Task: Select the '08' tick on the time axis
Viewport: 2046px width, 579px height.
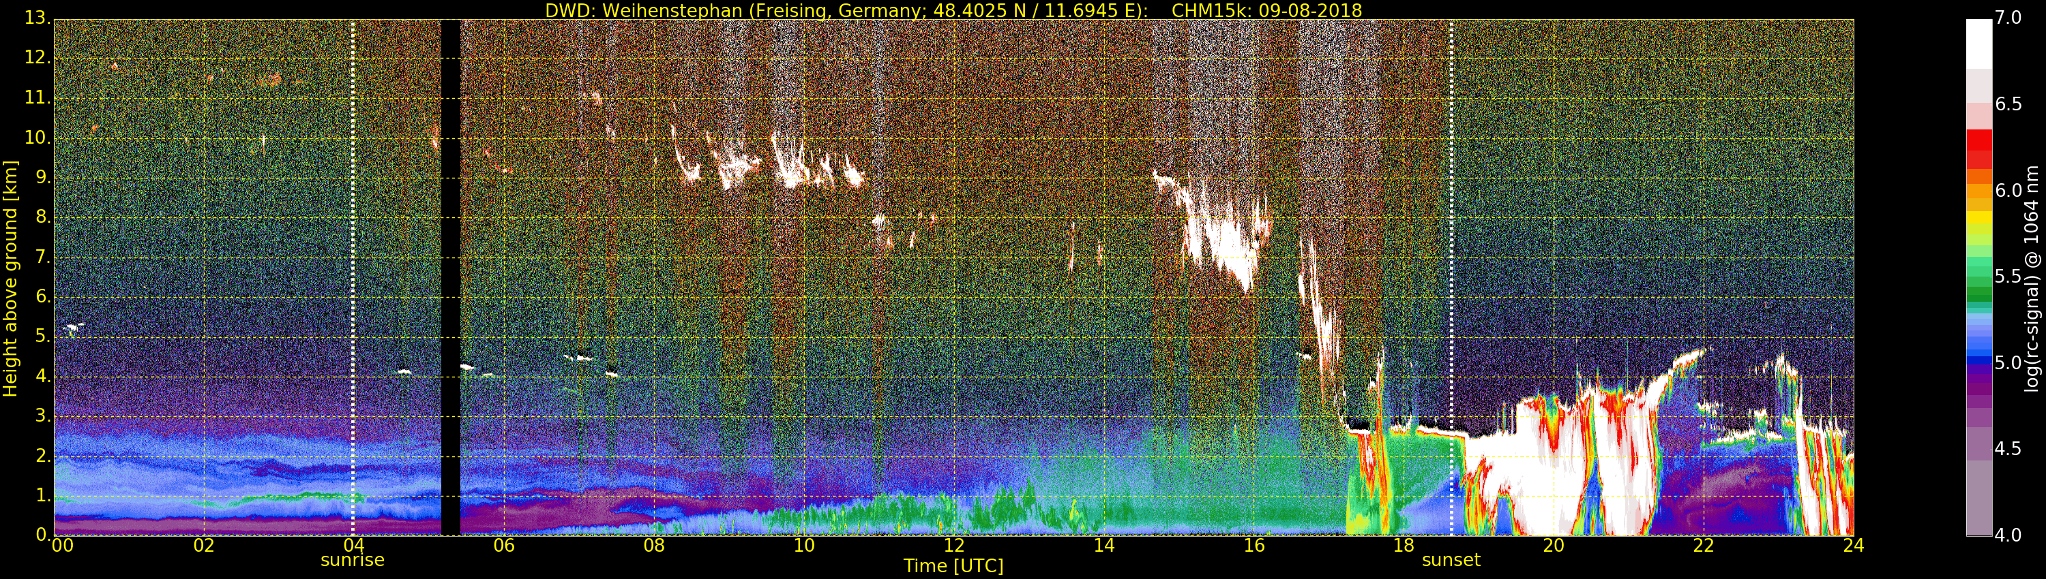Action: (x=653, y=545)
